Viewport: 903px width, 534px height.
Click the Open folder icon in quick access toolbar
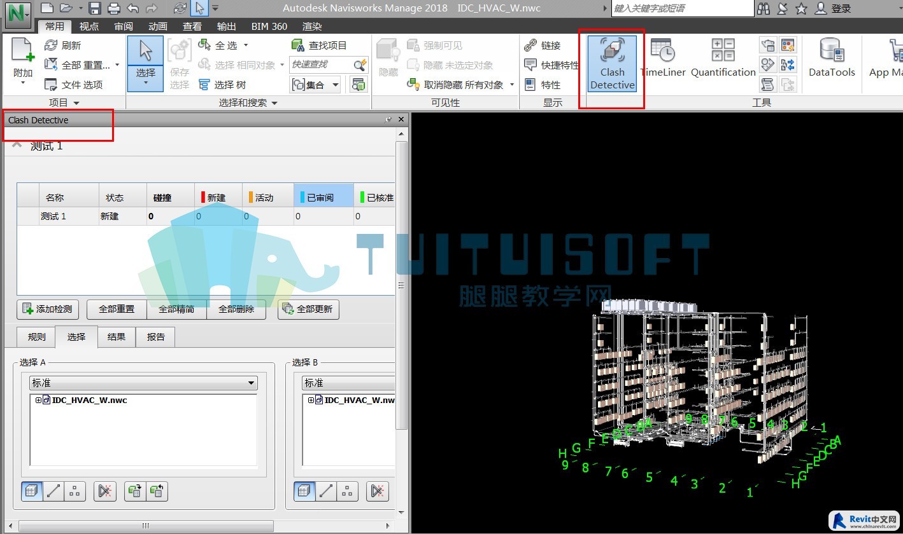(65, 8)
